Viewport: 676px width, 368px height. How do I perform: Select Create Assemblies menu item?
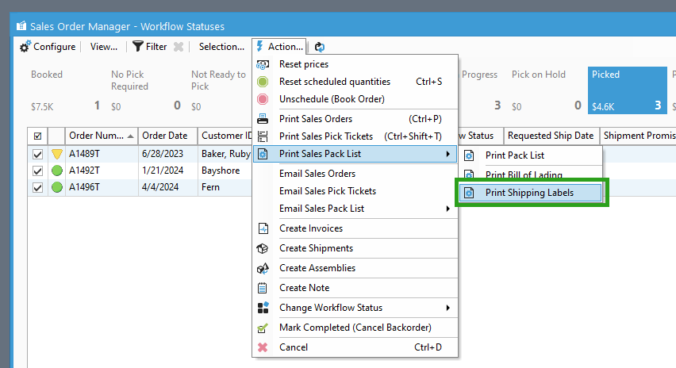click(x=317, y=268)
